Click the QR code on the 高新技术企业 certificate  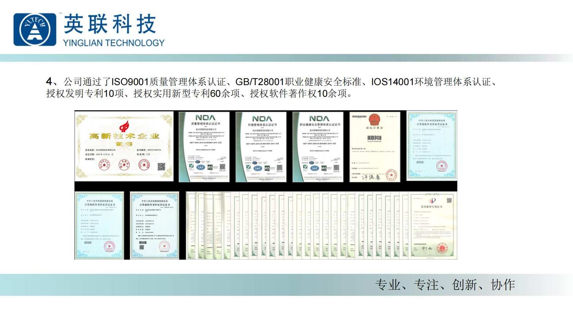click(x=161, y=167)
